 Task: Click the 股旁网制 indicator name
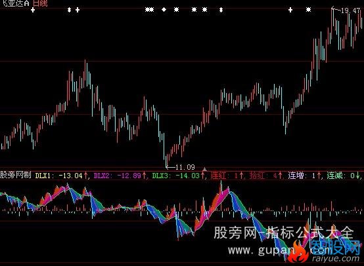(16, 175)
